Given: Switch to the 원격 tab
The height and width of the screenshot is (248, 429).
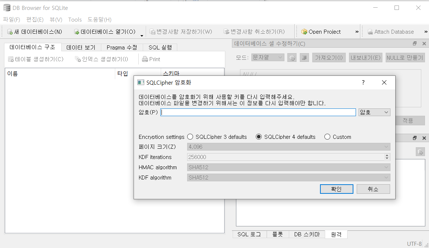Looking at the screenshot, I should (x=336, y=234).
